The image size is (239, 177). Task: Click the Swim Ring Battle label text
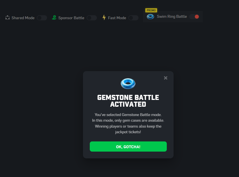[172, 17]
